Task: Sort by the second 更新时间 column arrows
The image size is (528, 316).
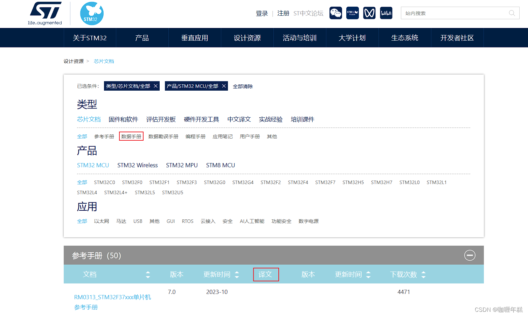Action: (368, 275)
